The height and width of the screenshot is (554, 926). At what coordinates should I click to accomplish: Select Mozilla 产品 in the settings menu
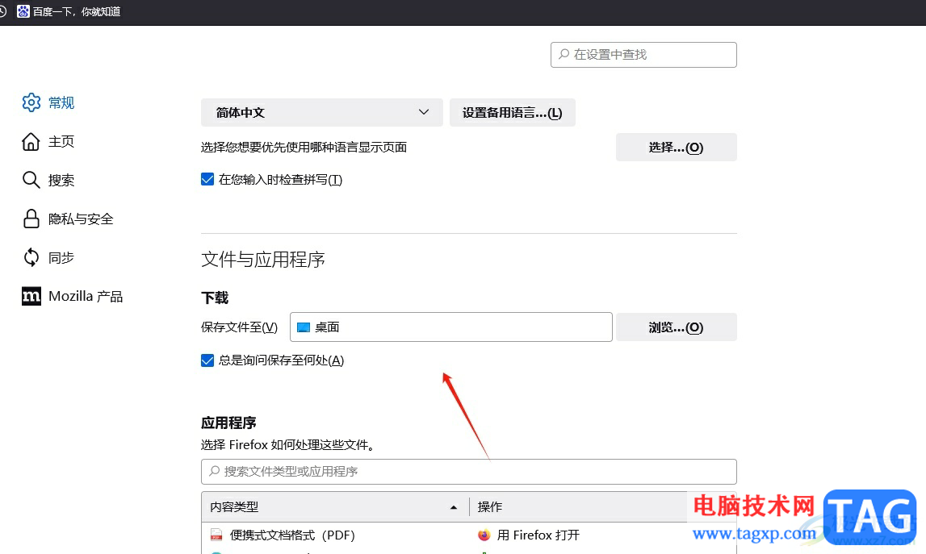85,296
